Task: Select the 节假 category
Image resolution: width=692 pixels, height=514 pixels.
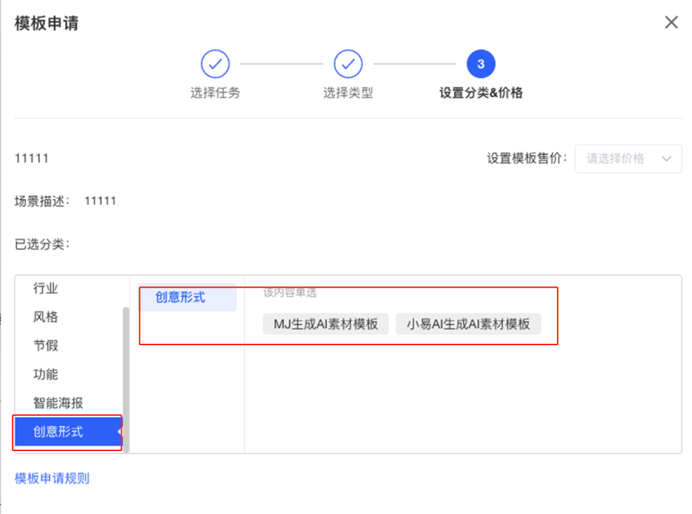Action: pyautogui.click(x=46, y=345)
